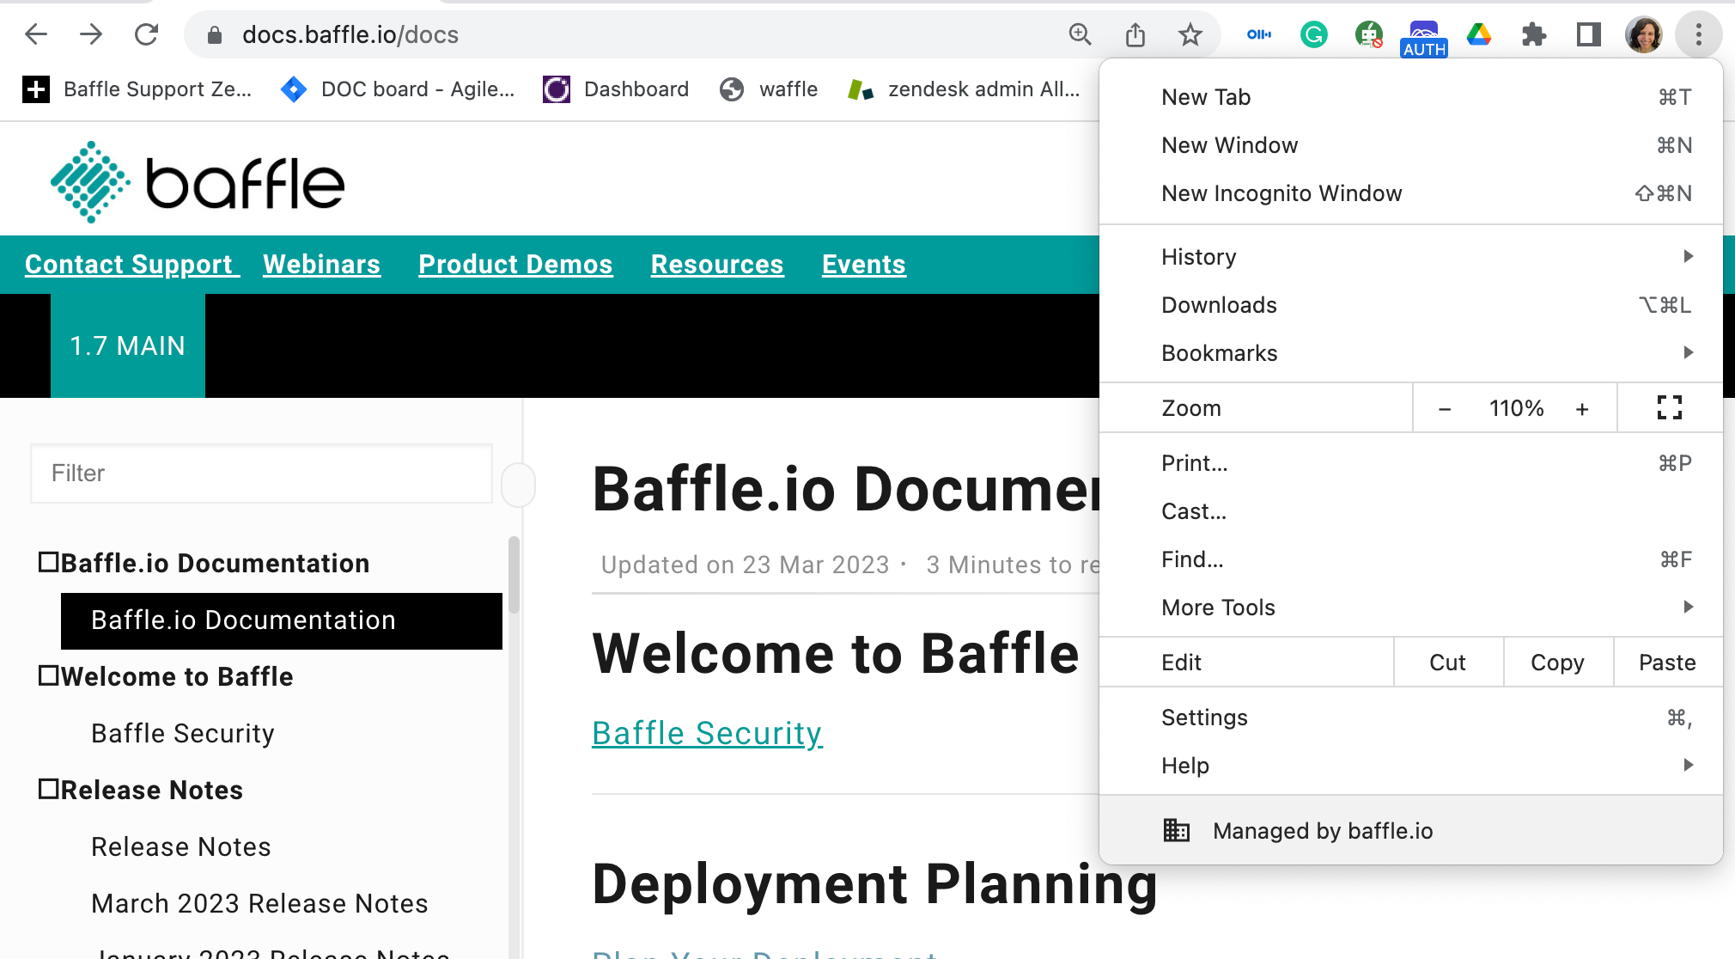Screen dimensions: 1735x959
Task: Reload the current page
Action: 147,34
